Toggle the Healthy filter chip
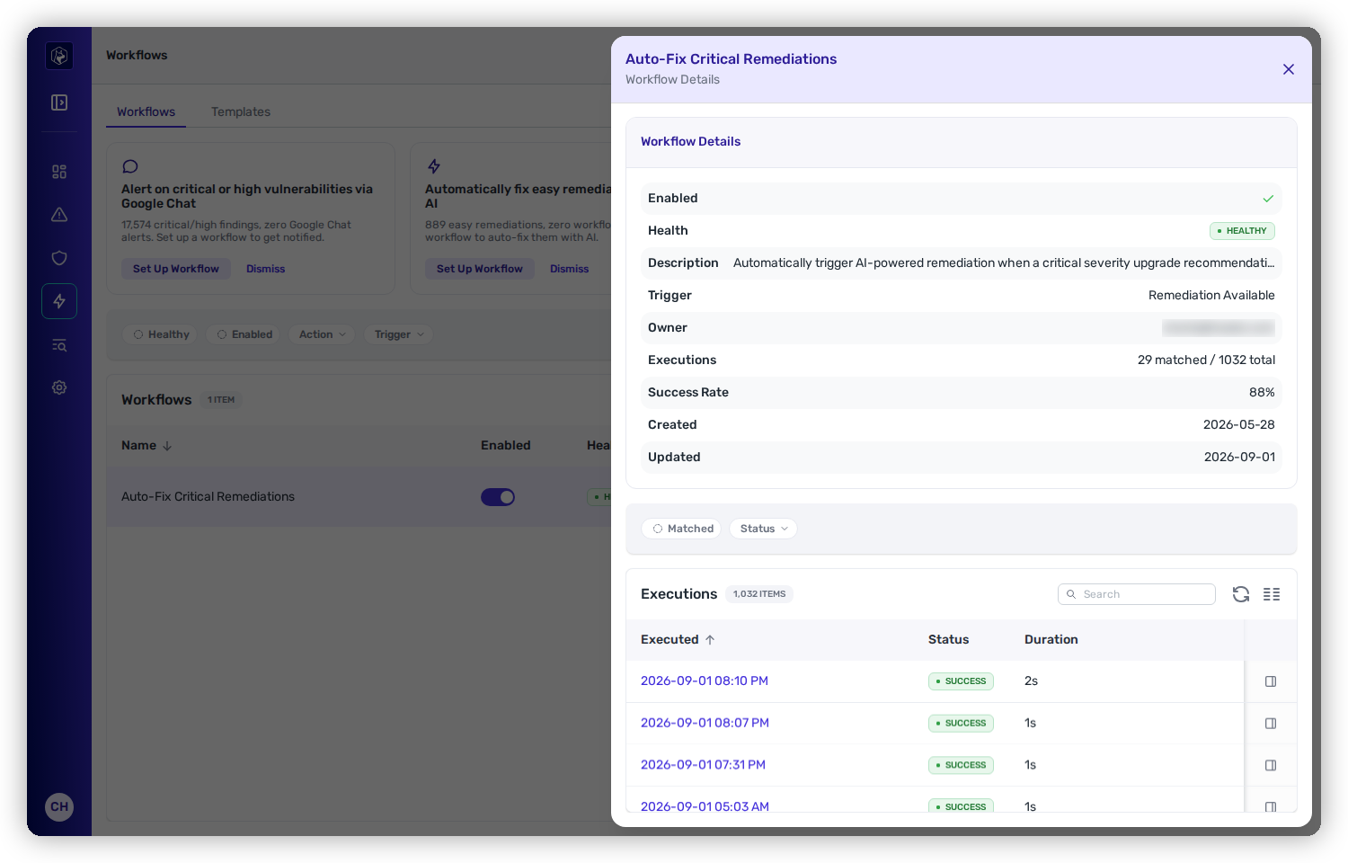 pos(162,334)
